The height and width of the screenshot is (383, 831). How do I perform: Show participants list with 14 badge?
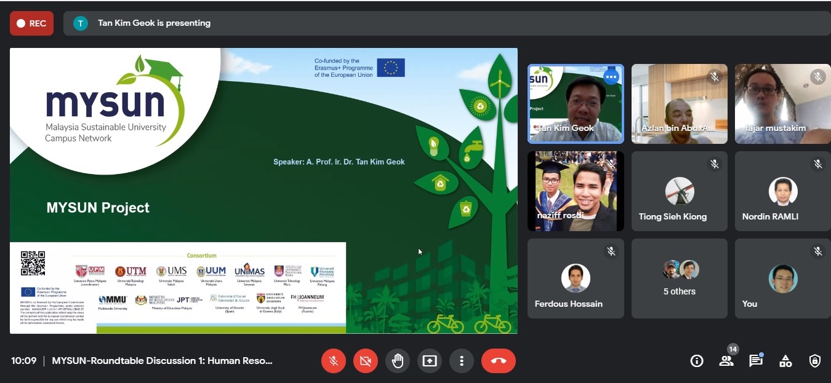[727, 360]
